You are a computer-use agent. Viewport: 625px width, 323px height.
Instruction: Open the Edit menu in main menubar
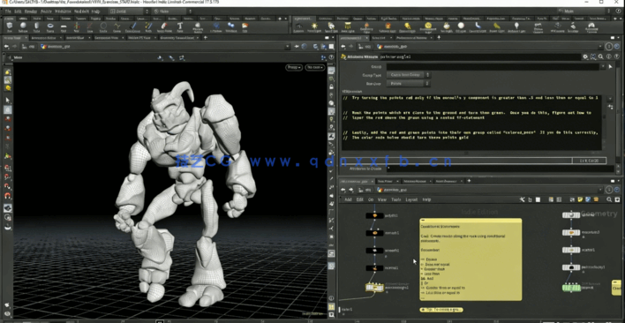(x=18, y=11)
